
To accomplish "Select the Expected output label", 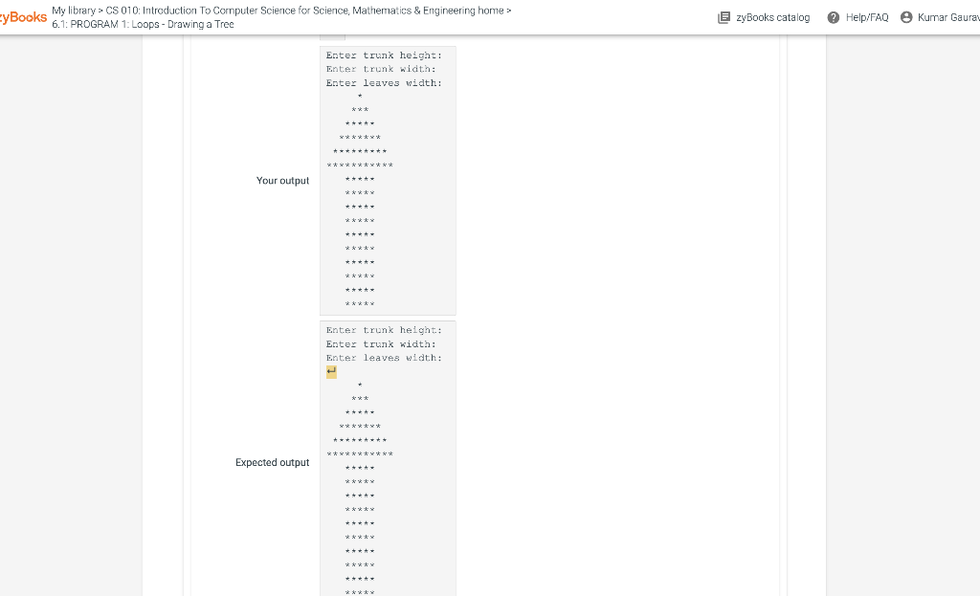I will point(272,462).
